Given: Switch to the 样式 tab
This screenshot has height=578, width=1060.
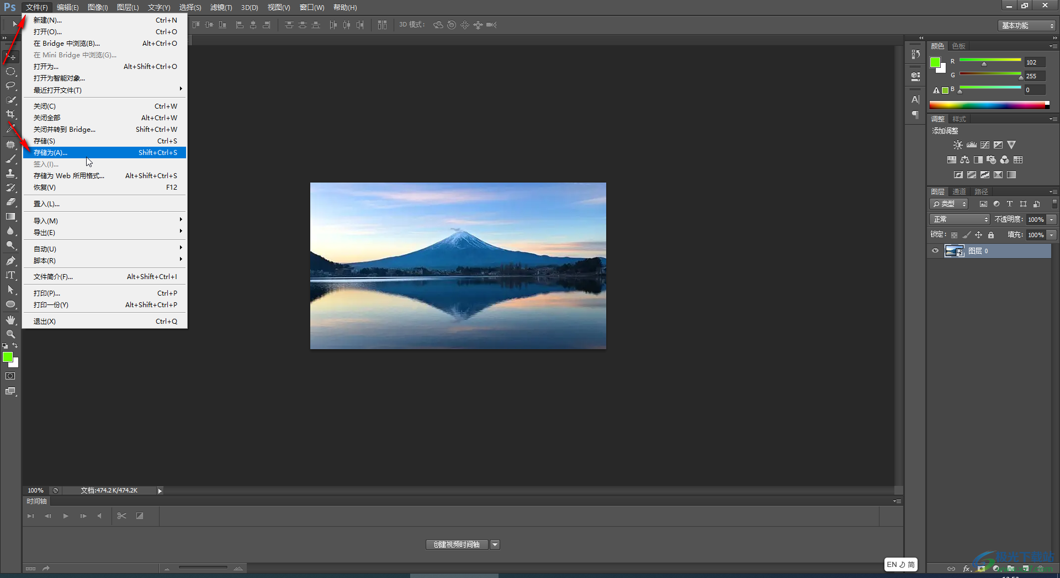Looking at the screenshot, I should point(960,119).
